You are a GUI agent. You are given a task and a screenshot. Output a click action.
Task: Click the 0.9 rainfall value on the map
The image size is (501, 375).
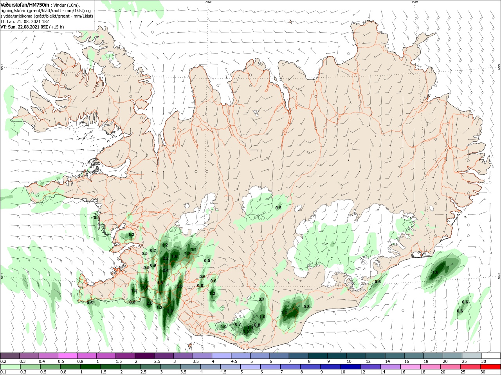click(153, 265)
